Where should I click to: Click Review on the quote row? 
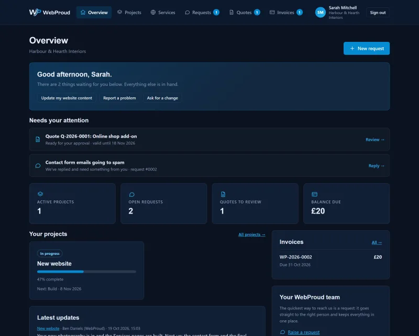(375, 139)
